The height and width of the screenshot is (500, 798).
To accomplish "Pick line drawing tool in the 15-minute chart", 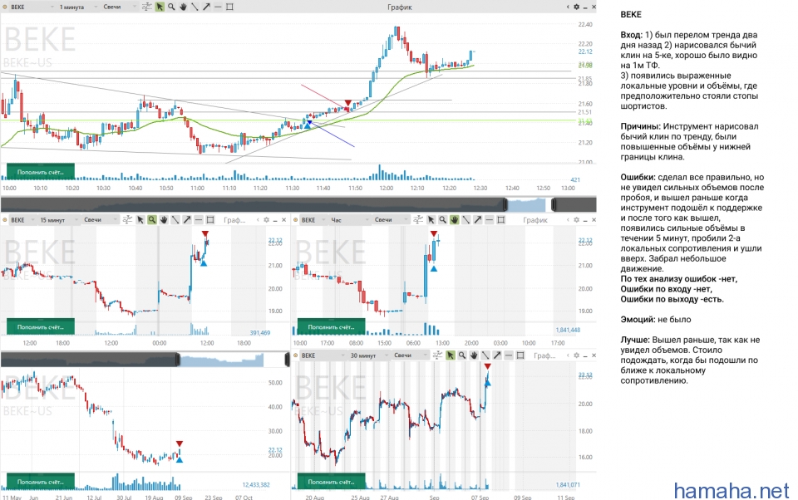I will point(175,220).
